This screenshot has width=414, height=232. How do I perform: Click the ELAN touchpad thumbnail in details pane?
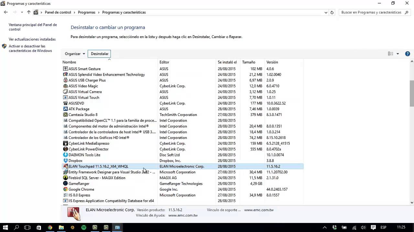[74, 214]
